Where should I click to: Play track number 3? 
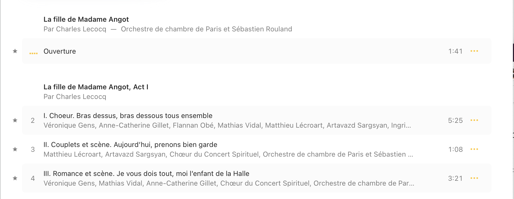(x=33, y=149)
